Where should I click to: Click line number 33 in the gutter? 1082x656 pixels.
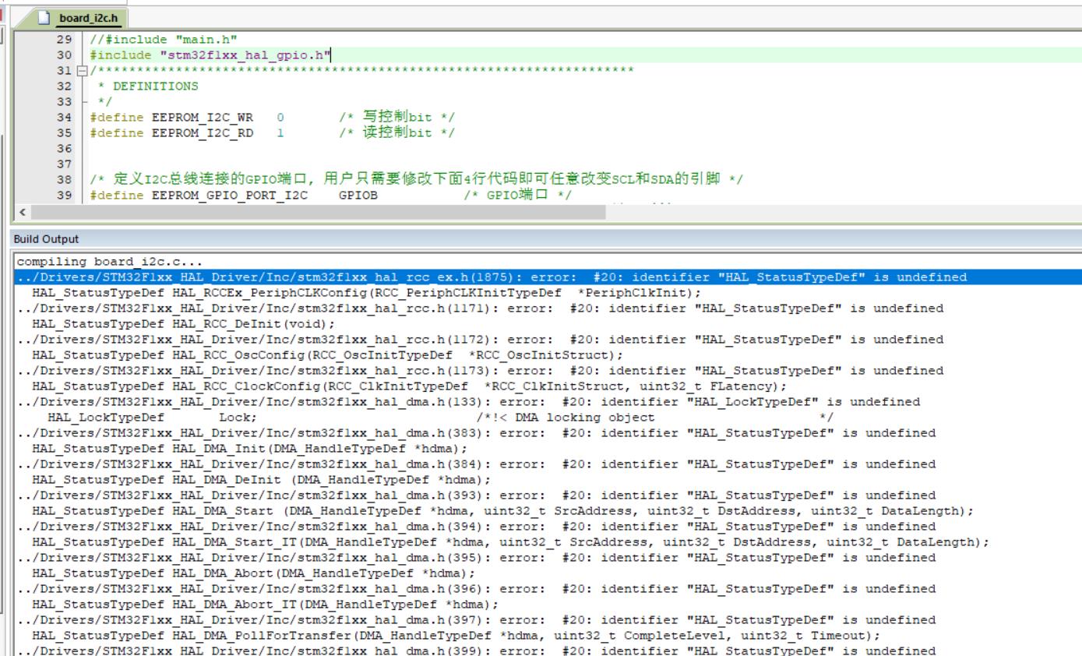(64, 102)
